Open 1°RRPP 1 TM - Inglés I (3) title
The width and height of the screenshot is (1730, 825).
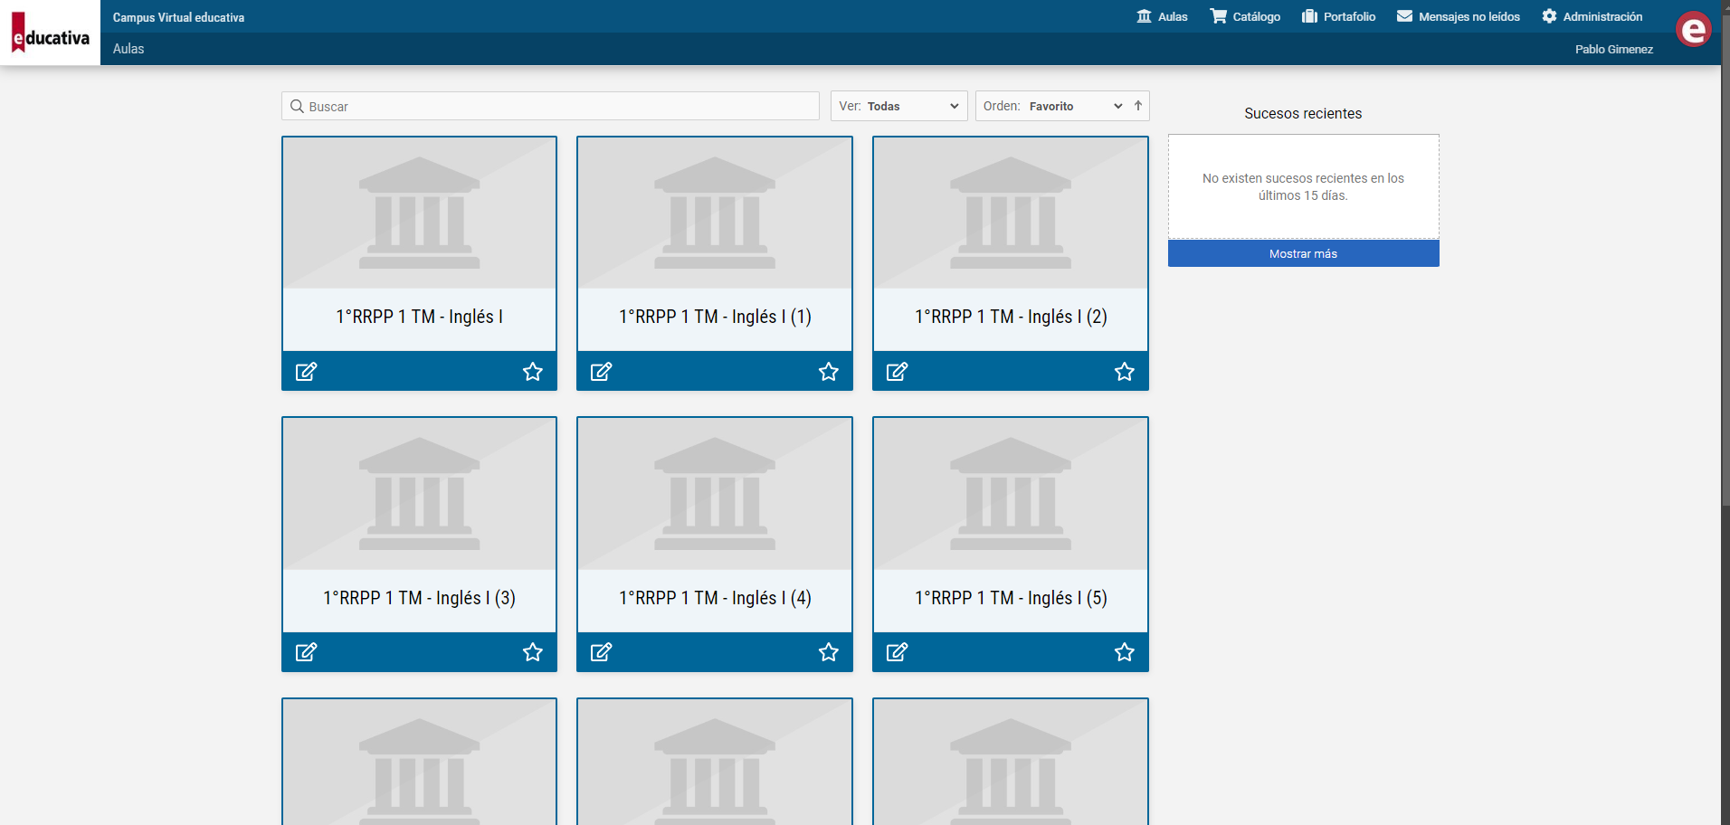[420, 598]
